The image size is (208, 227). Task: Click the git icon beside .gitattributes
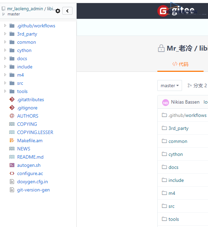(12, 99)
